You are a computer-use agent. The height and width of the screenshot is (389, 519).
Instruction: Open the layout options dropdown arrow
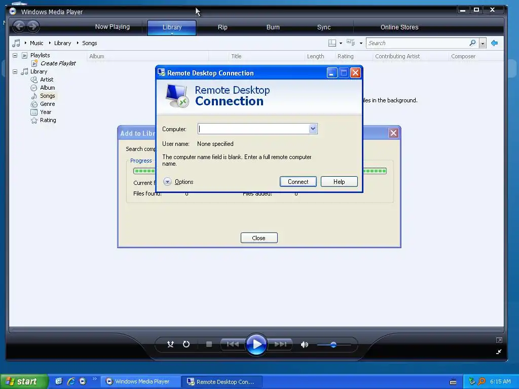click(x=341, y=44)
